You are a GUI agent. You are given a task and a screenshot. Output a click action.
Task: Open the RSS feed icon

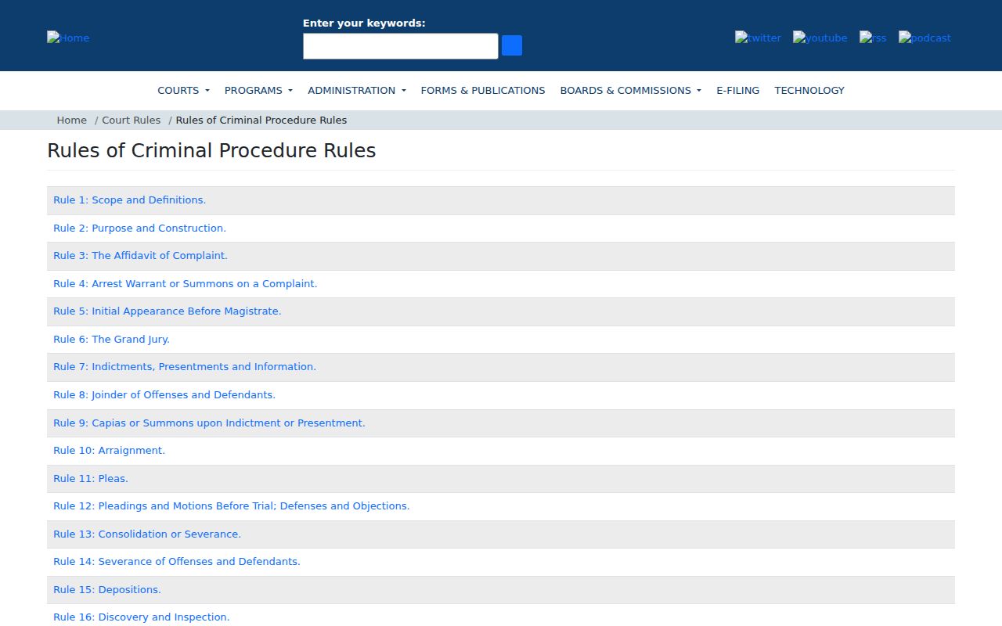[873, 38]
